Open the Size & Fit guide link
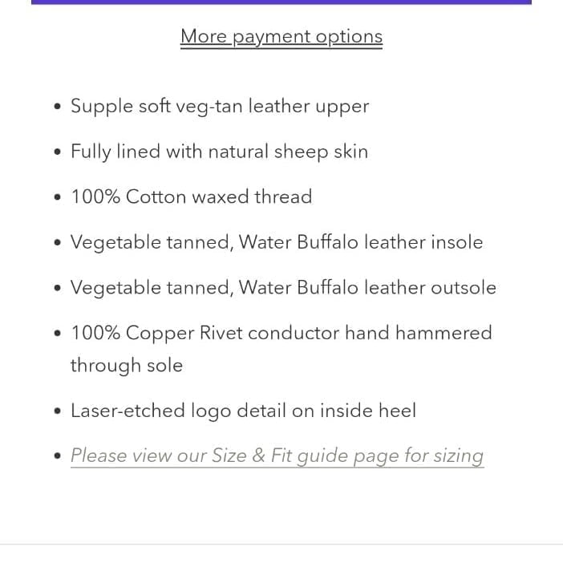The image size is (563, 563). click(277, 456)
